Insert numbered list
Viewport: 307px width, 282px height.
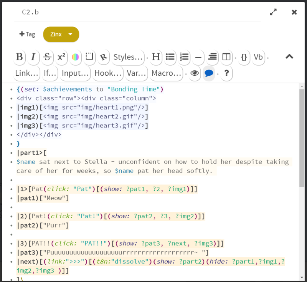[184, 57]
